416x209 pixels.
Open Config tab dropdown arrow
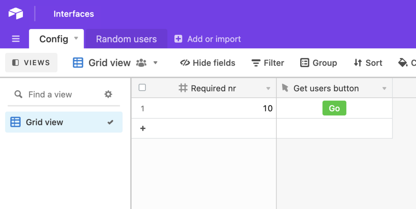click(76, 38)
